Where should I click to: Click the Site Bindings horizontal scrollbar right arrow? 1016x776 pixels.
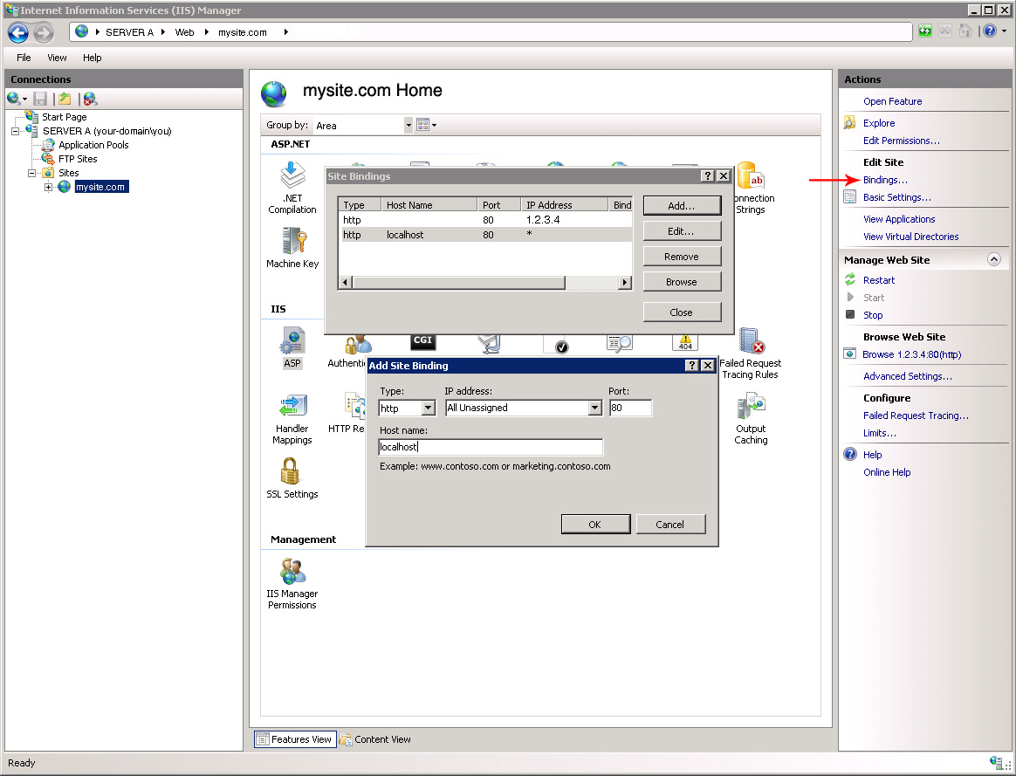point(625,283)
